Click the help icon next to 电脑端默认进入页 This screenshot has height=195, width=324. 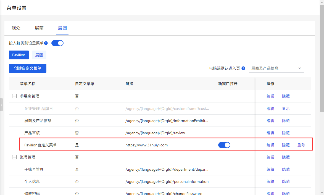coord(243,68)
